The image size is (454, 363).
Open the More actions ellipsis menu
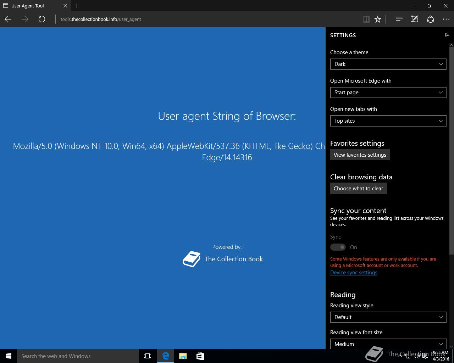coord(446,19)
